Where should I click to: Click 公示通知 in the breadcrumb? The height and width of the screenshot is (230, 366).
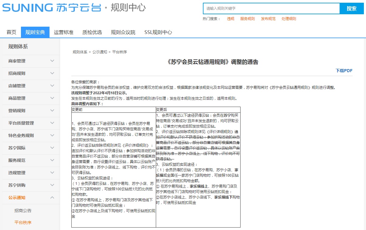point(100,52)
